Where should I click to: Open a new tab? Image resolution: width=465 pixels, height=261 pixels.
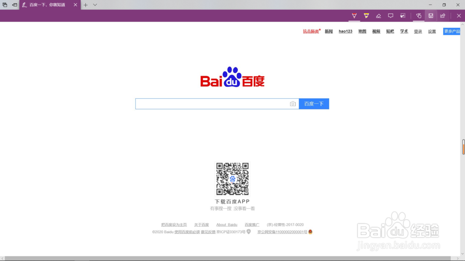[x=86, y=5]
